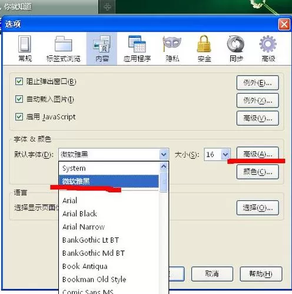292x294 pixels.
Task: Open the 大小(S) size dropdown arrow
Action: pos(225,154)
